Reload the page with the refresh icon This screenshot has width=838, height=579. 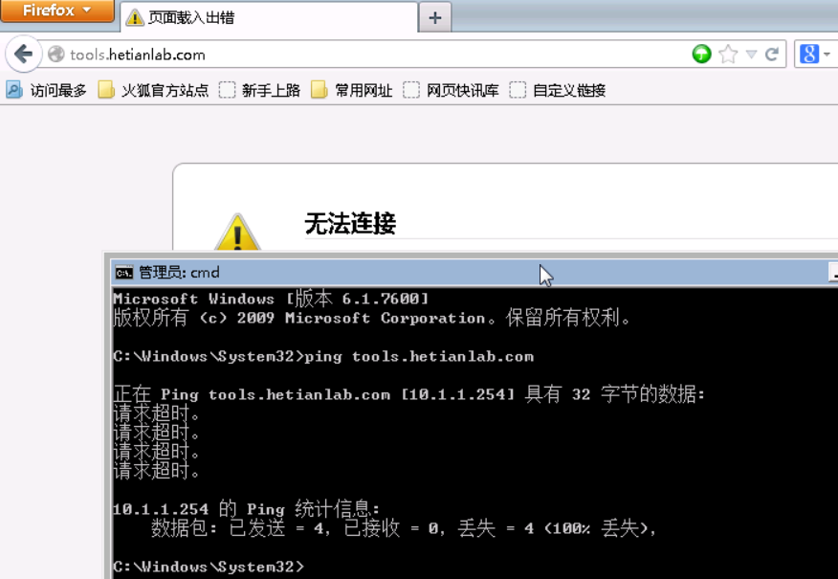click(x=771, y=54)
